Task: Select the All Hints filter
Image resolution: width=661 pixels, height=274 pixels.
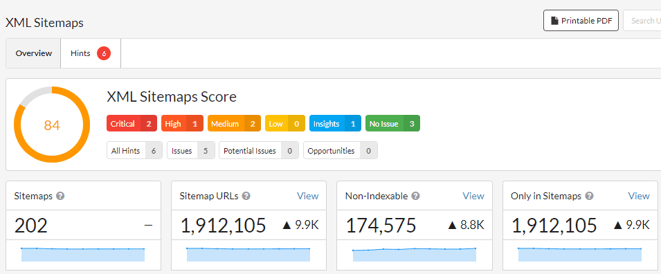Action: pyautogui.click(x=134, y=150)
